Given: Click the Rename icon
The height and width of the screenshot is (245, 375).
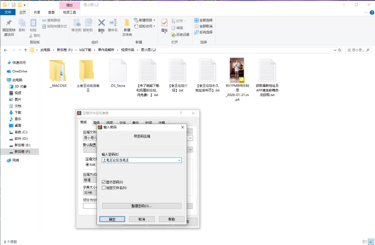Looking at the screenshot, I should click(x=113, y=22).
